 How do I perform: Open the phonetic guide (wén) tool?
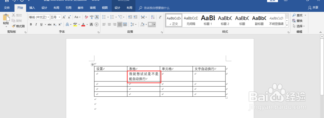[92, 17]
